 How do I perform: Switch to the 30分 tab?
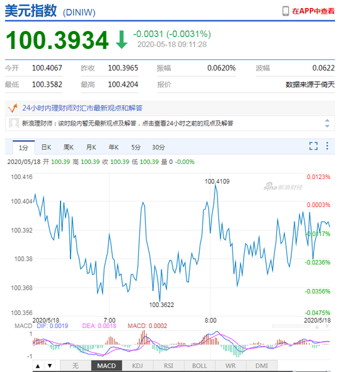click(158, 147)
